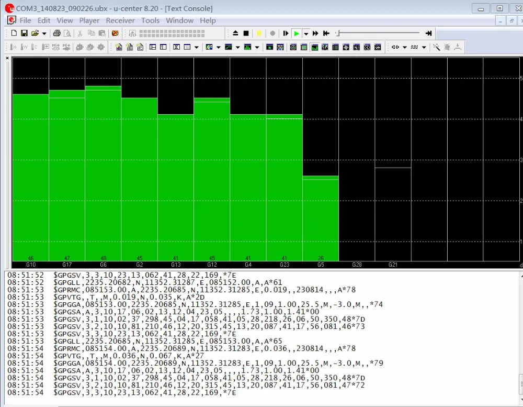Create a new file with New icon
The image size is (523, 407).
pyautogui.click(x=14, y=33)
